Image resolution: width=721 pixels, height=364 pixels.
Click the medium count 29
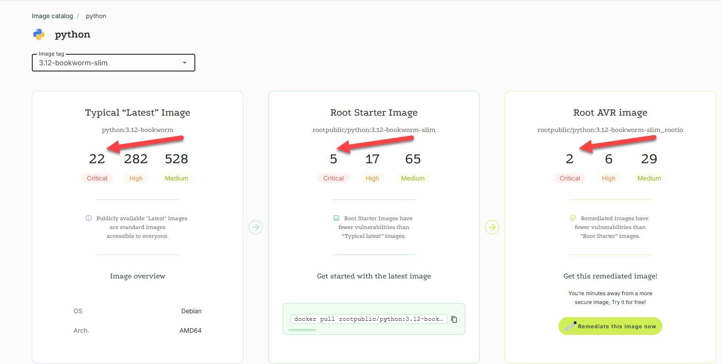[x=649, y=159]
